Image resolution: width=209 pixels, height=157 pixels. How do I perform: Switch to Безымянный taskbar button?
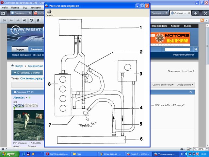coord(111,154)
